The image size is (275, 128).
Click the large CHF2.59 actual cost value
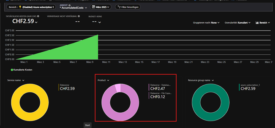click(23, 21)
